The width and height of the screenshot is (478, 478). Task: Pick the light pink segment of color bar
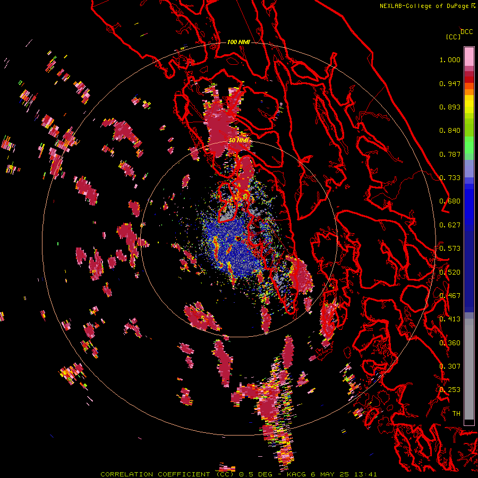point(469,56)
